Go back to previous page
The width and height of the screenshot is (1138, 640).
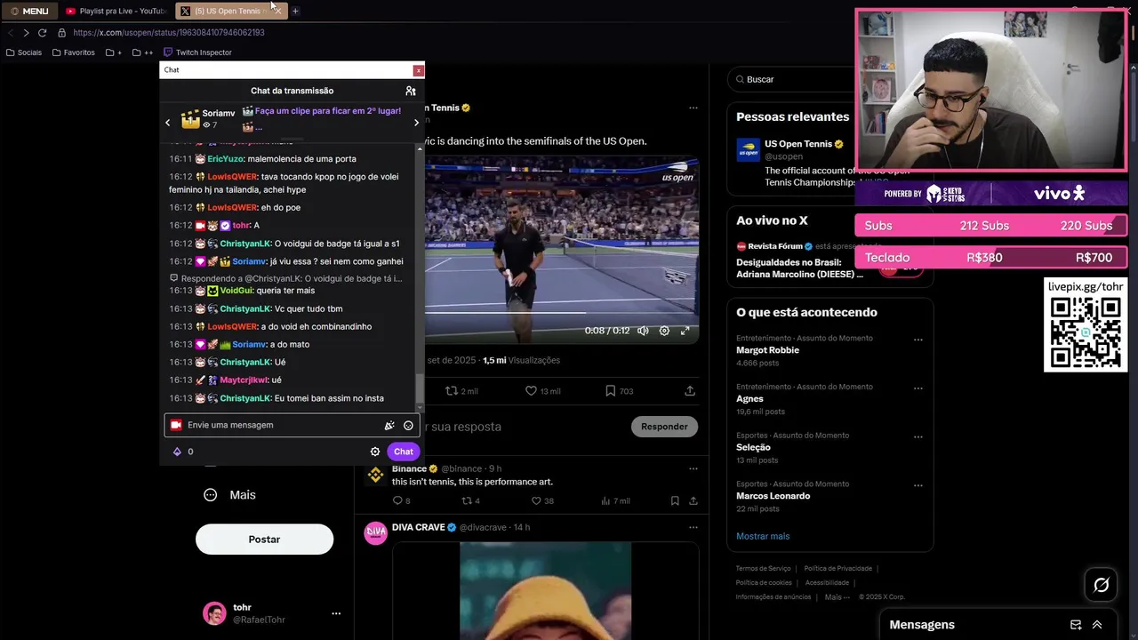[11, 33]
